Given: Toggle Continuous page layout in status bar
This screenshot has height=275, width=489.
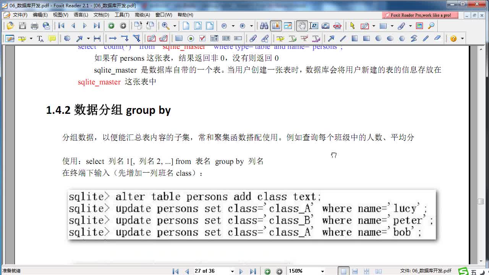Looking at the screenshot, I should pyautogui.click(x=355, y=271).
